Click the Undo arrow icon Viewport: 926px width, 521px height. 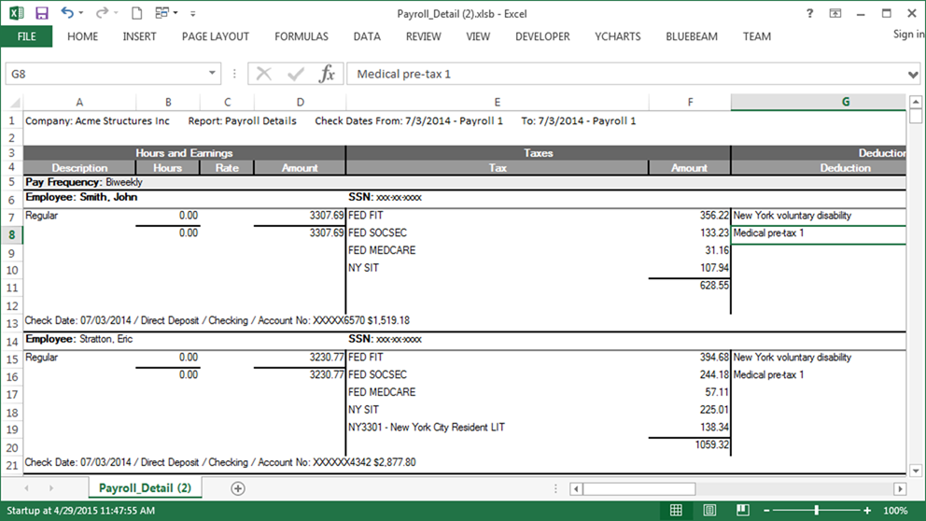[67, 12]
